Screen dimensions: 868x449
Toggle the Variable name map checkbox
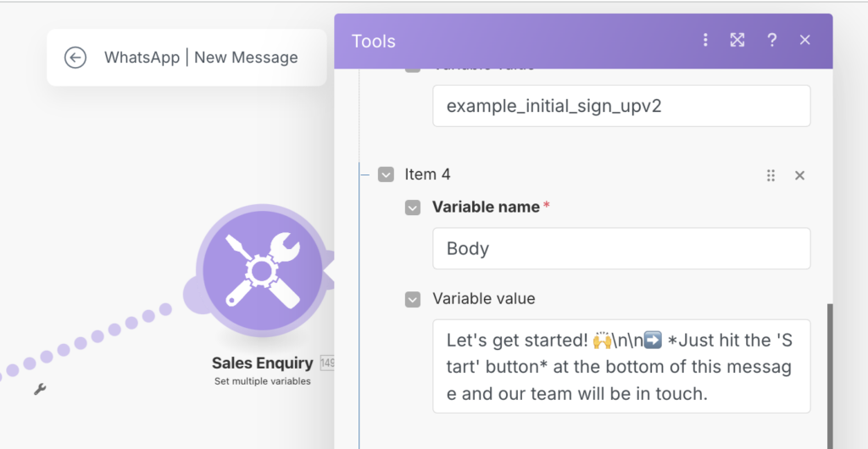coord(413,208)
